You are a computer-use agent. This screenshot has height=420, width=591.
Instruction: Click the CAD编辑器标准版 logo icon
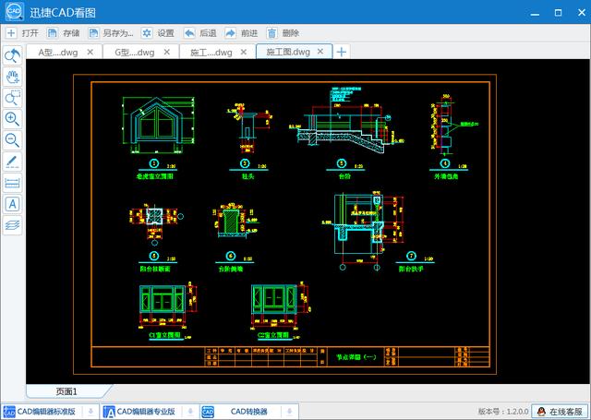[x=9, y=412]
